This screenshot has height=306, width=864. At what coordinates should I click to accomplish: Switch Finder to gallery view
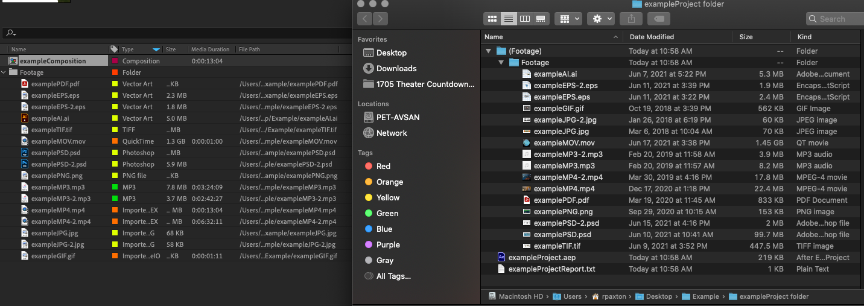pos(541,19)
